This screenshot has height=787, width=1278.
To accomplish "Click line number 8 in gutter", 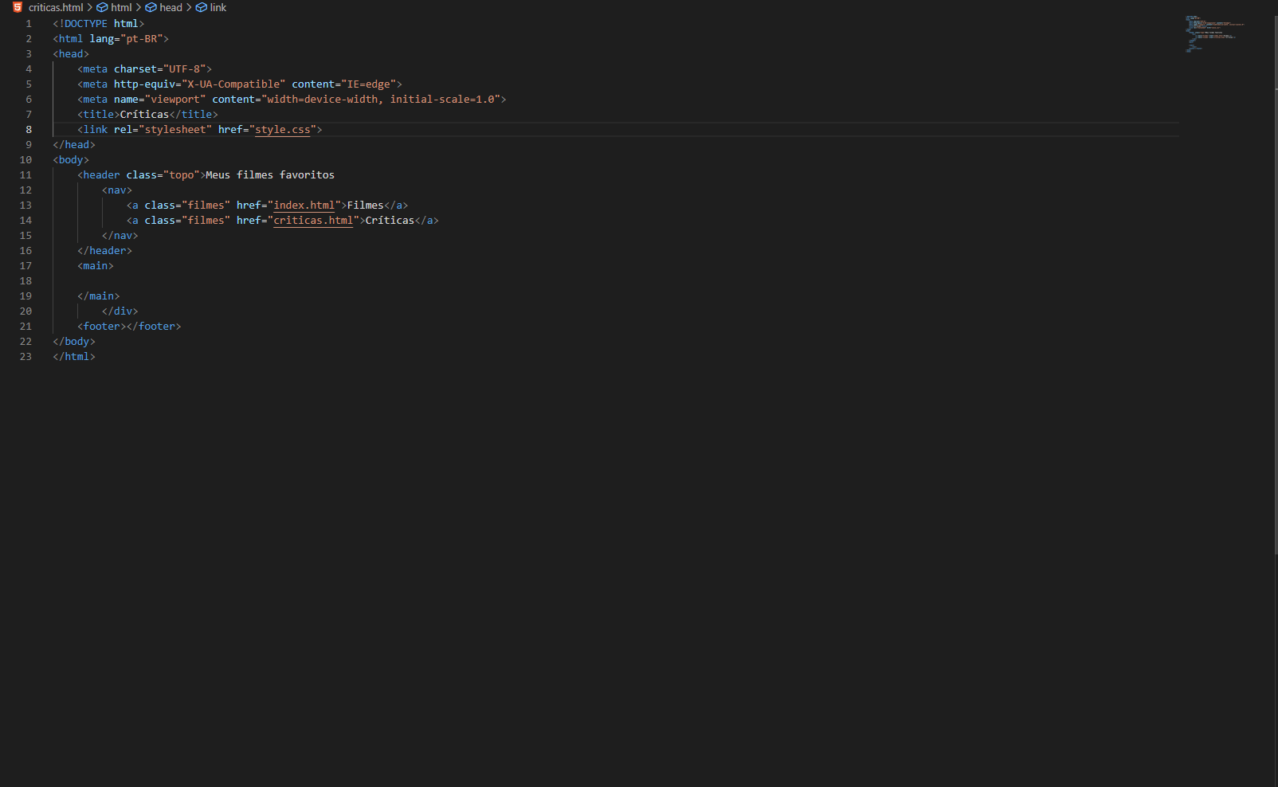I will (29, 129).
